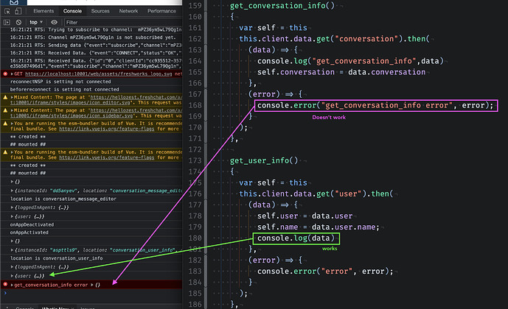Place cursor on console.log(data) line 180
The width and height of the screenshot is (508, 309).
tap(296, 238)
